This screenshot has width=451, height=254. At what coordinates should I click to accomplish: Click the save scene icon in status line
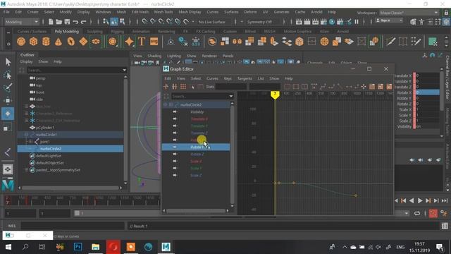coord(67,22)
